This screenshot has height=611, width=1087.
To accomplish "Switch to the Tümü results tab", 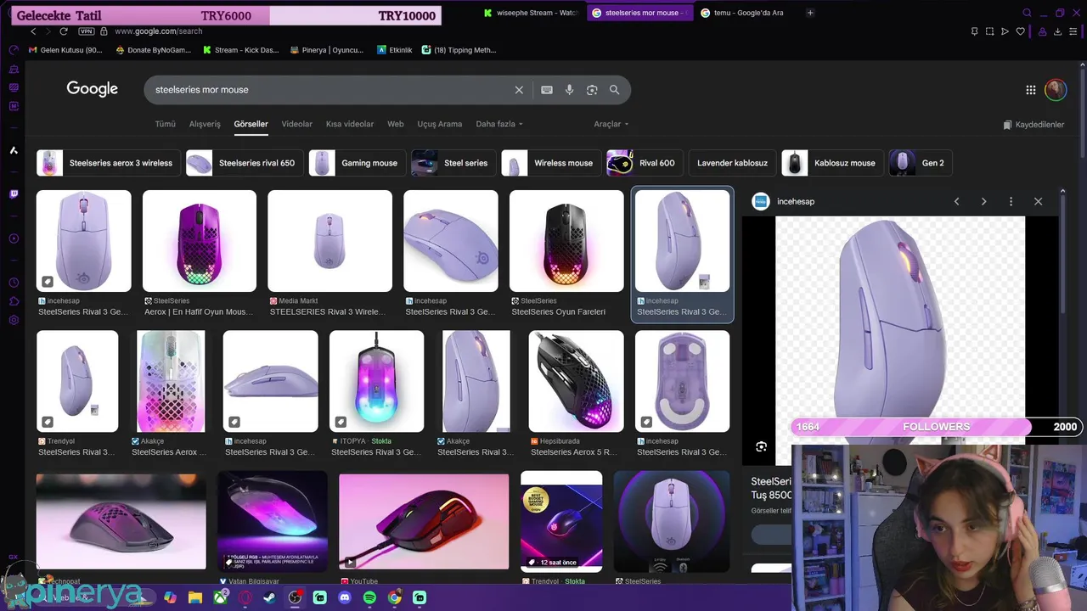I will click(165, 124).
